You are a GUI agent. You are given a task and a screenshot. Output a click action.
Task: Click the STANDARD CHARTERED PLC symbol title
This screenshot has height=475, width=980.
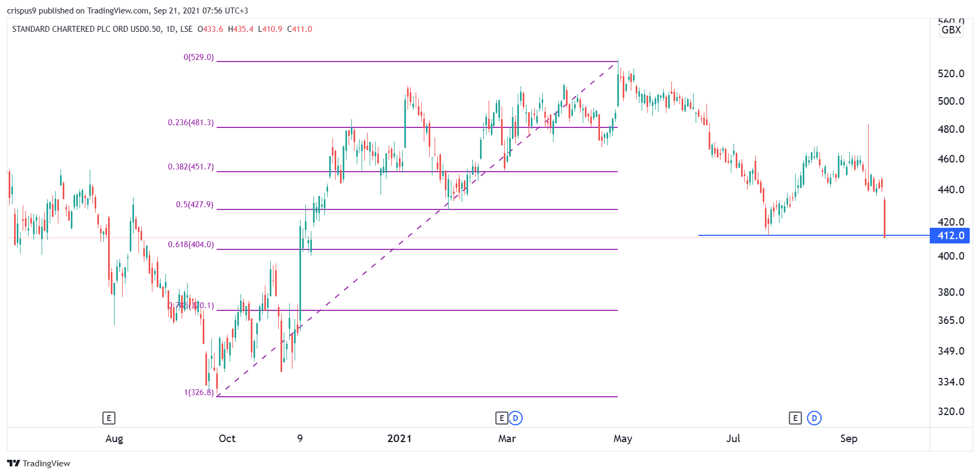pyautogui.click(x=86, y=29)
